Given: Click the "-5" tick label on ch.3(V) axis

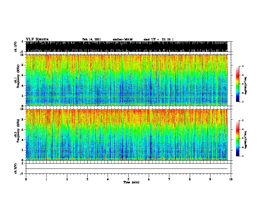Looking at the screenshot, I should pos(22,174).
